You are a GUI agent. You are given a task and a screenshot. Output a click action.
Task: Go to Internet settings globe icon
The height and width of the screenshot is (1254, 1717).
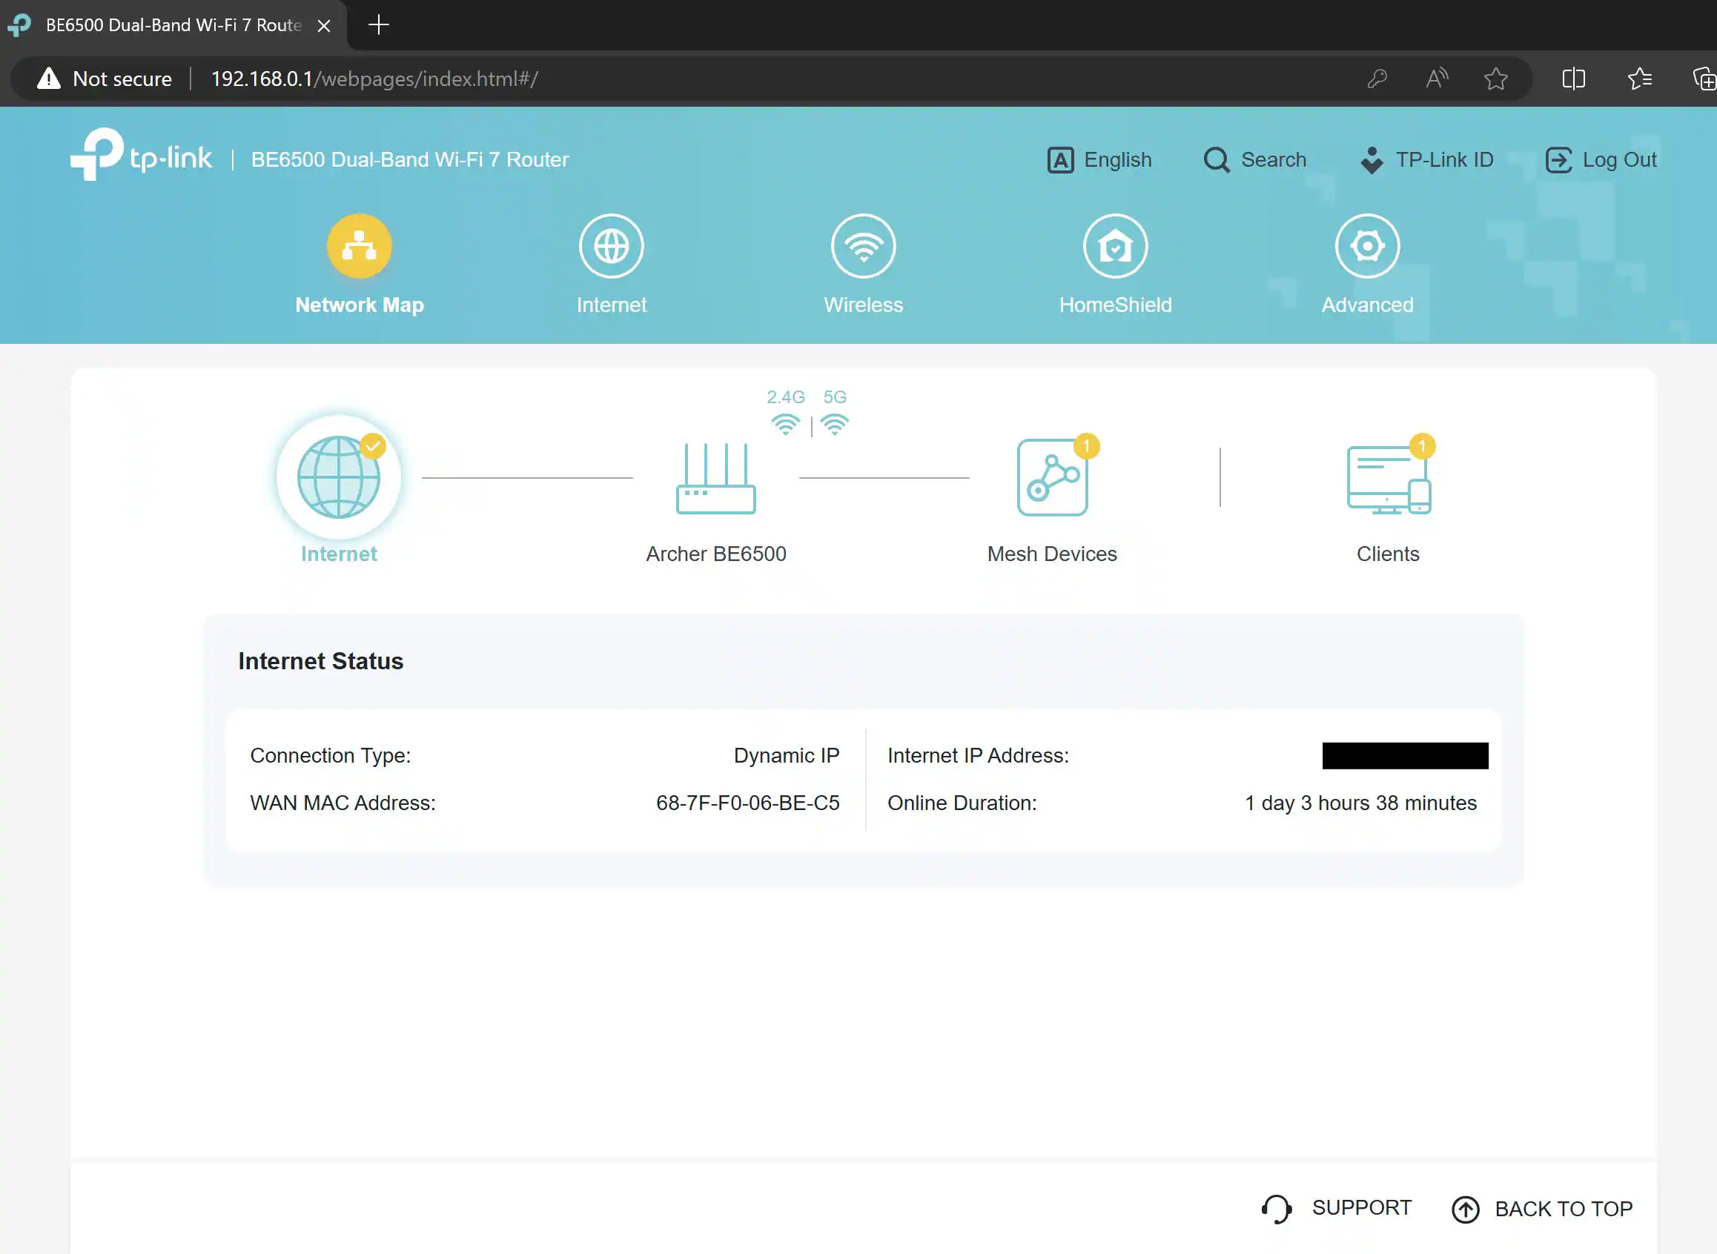(612, 246)
